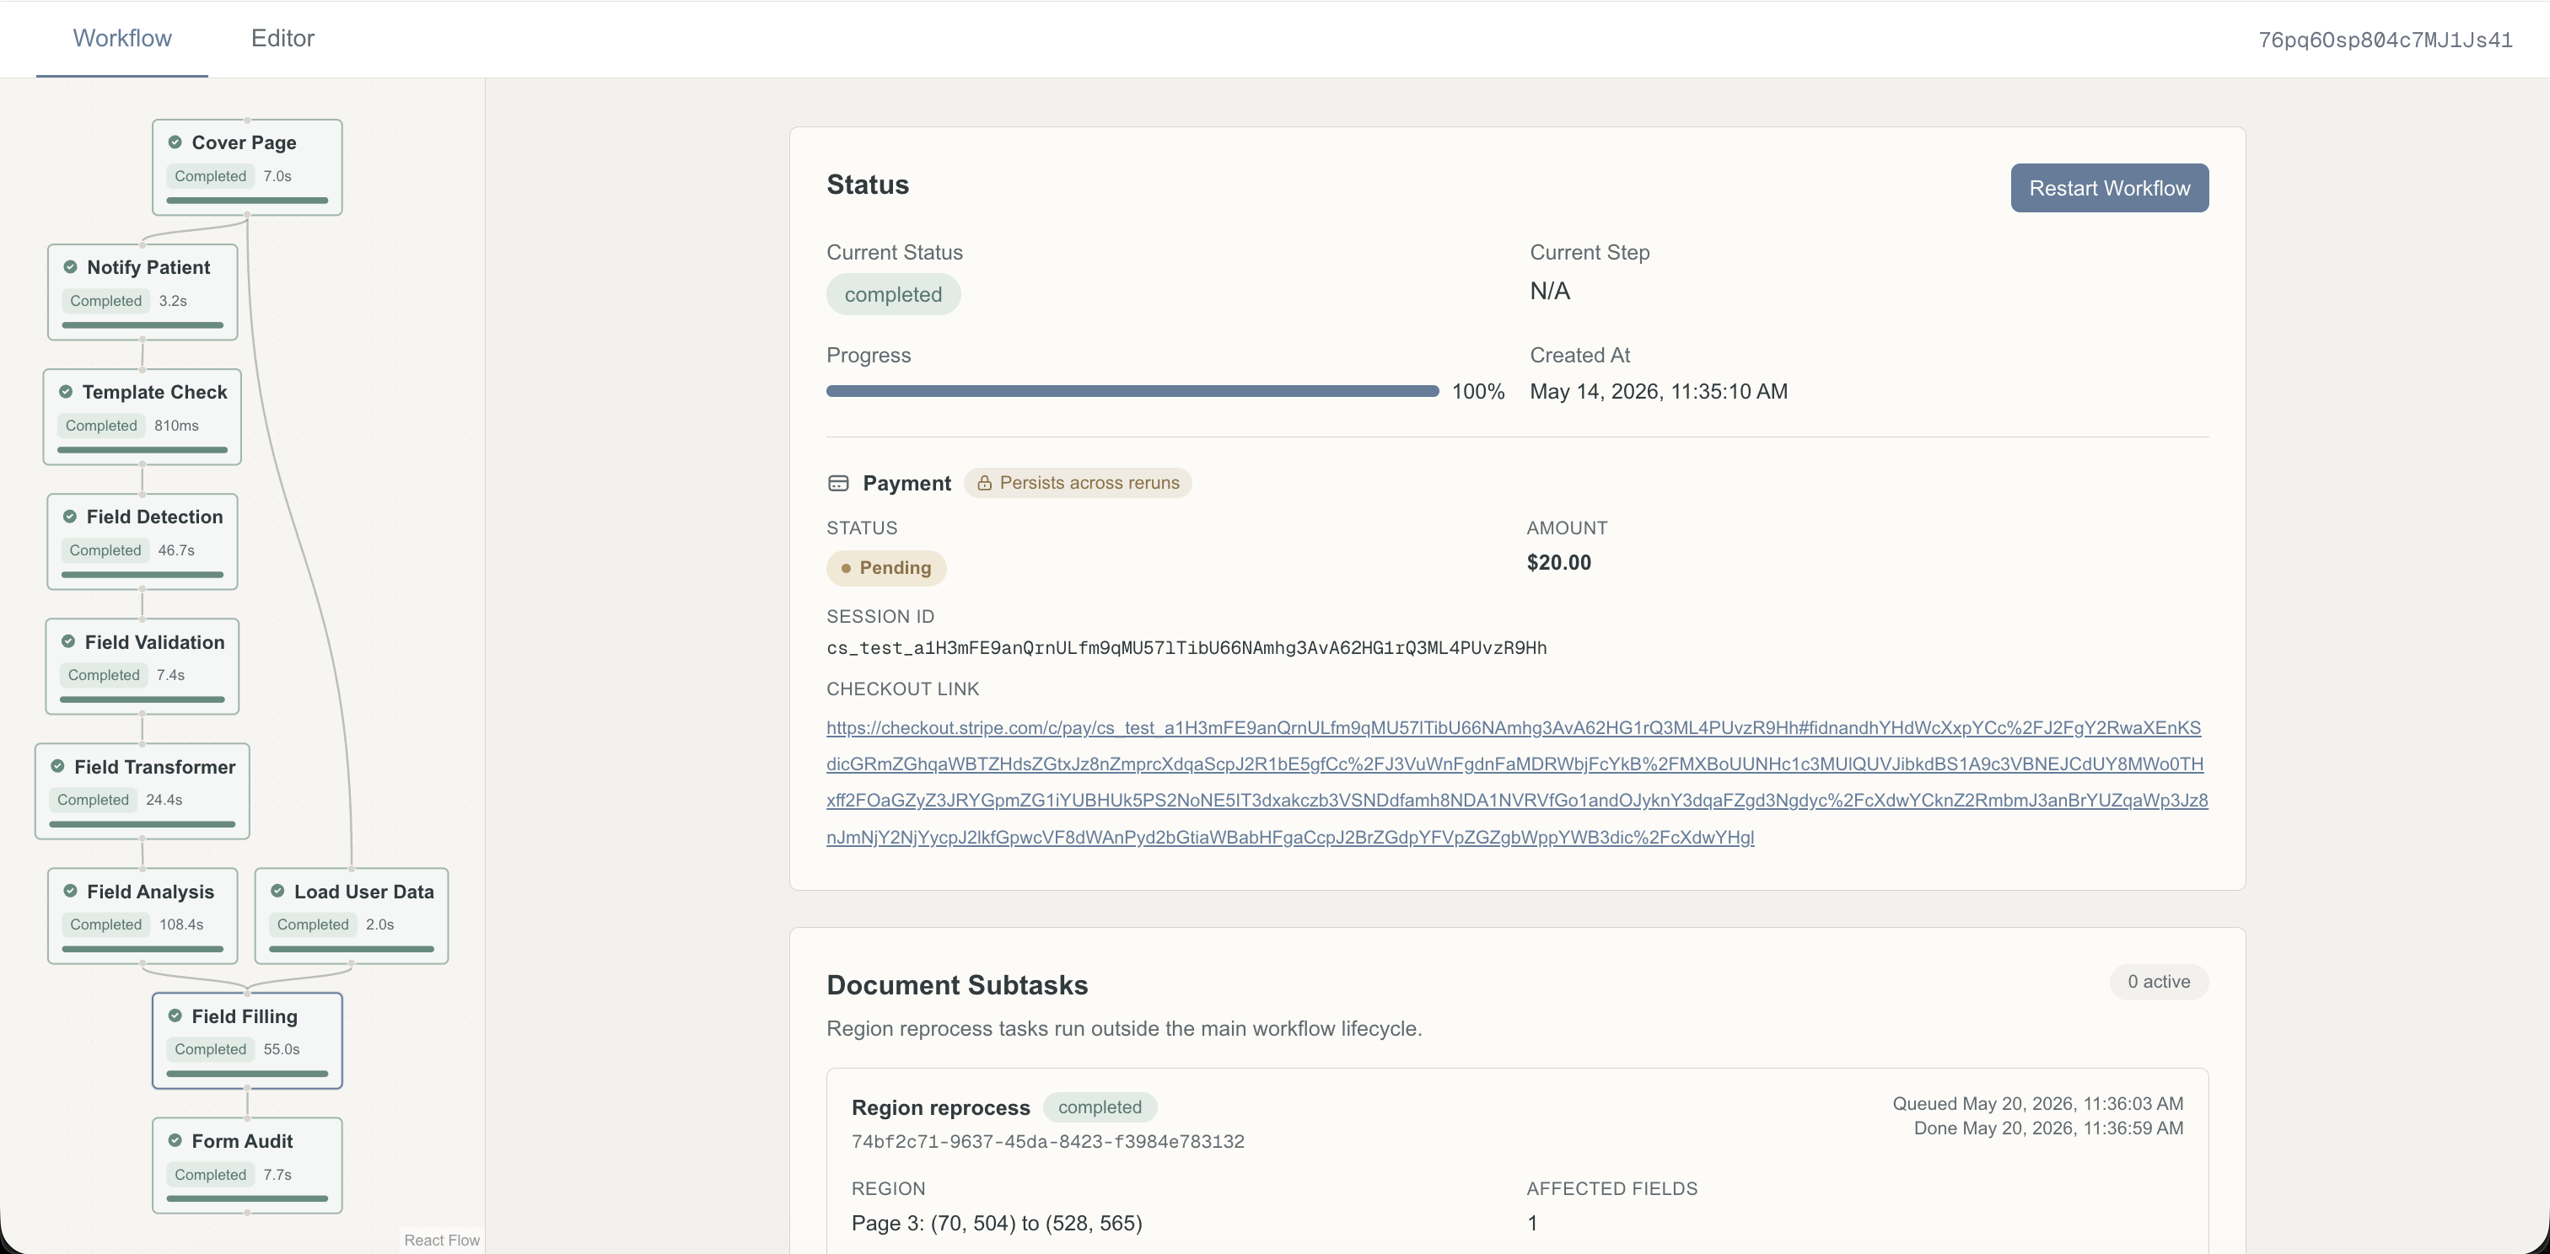
Task: Select the Template Check node title
Action: (154, 392)
